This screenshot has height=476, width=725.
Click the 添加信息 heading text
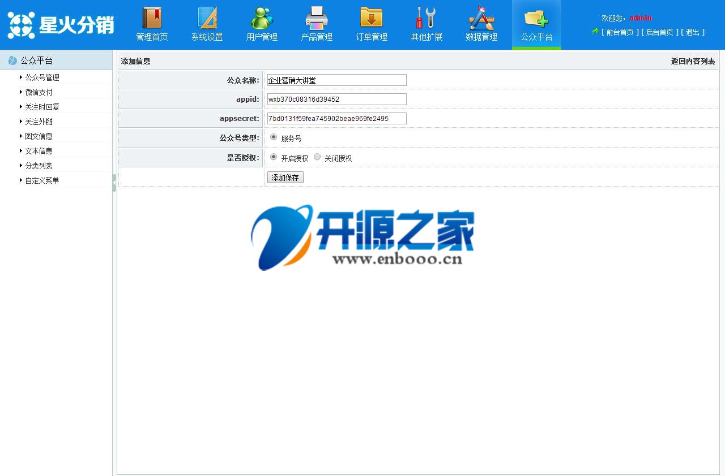[x=135, y=61]
